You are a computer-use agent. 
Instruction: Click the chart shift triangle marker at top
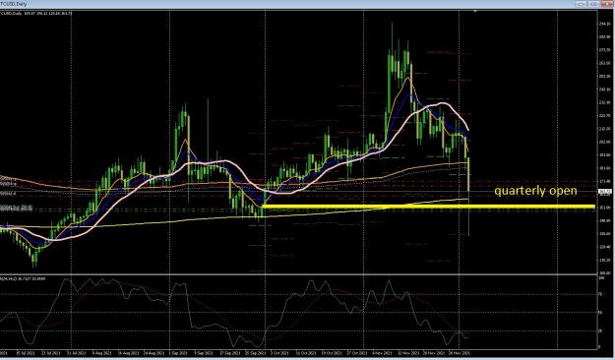(475, 12)
